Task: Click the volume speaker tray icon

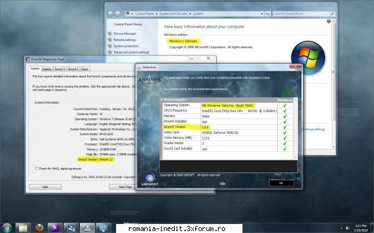Action: coord(348,228)
